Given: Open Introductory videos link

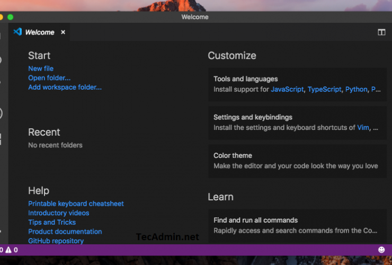Looking at the screenshot, I should pos(58,213).
